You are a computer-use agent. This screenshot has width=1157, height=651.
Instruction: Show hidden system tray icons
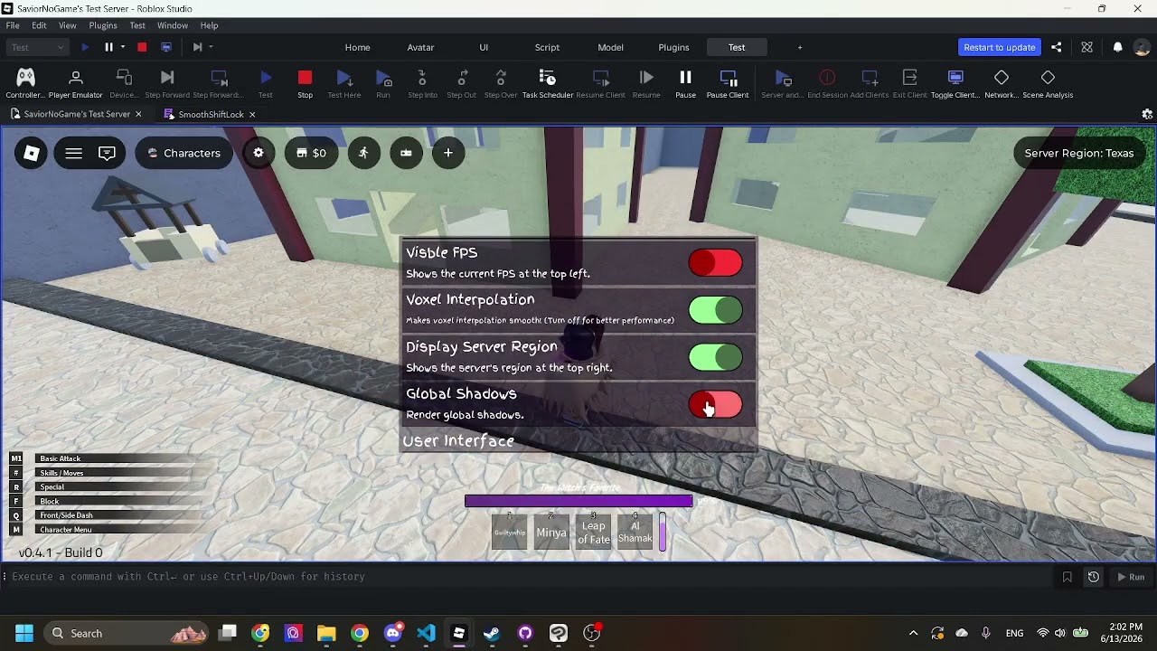pyautogui.click(x=913, y=633)
